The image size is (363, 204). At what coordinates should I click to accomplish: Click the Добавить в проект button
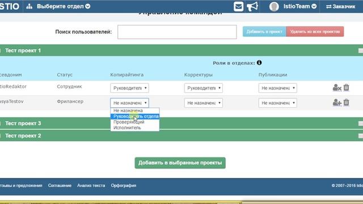click(x=264, y=32)
